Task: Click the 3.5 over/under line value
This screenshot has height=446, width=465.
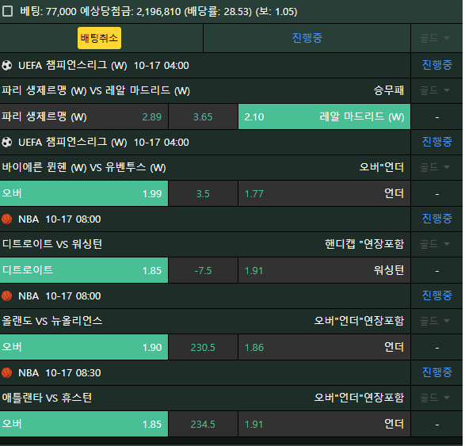Action: point(203,193)
